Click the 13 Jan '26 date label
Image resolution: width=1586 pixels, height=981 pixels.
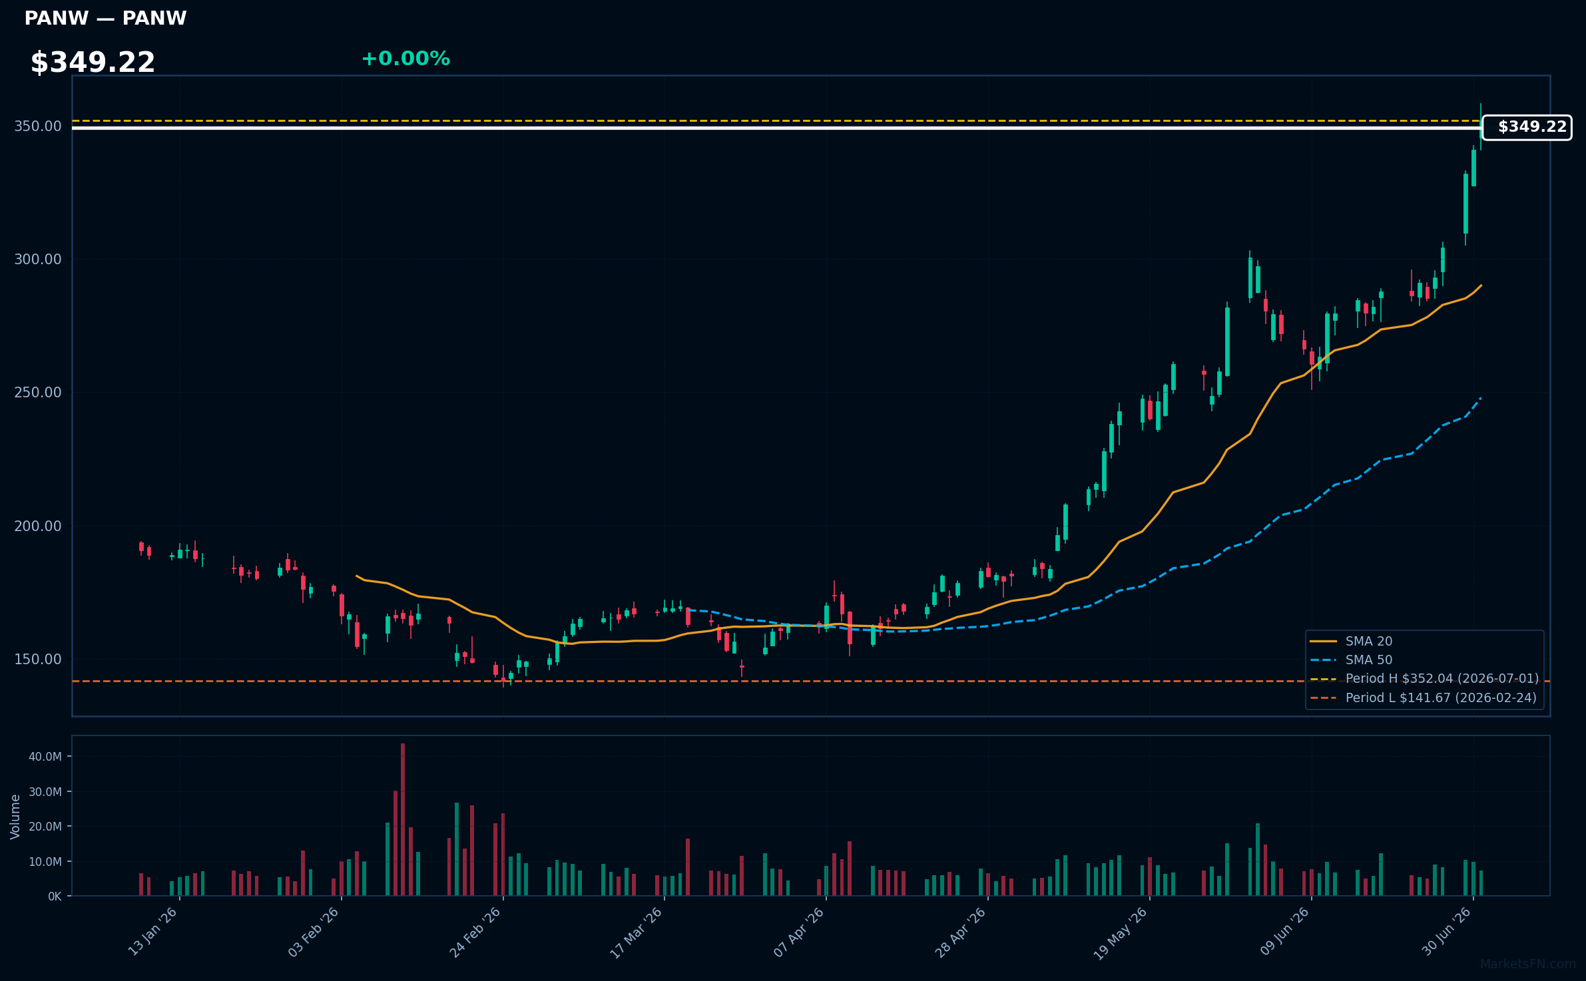(152, 932)
